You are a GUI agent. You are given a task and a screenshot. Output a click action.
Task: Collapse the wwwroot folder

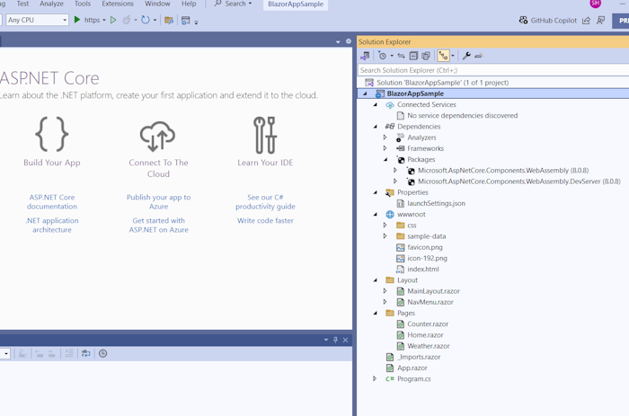pos(376,214)
